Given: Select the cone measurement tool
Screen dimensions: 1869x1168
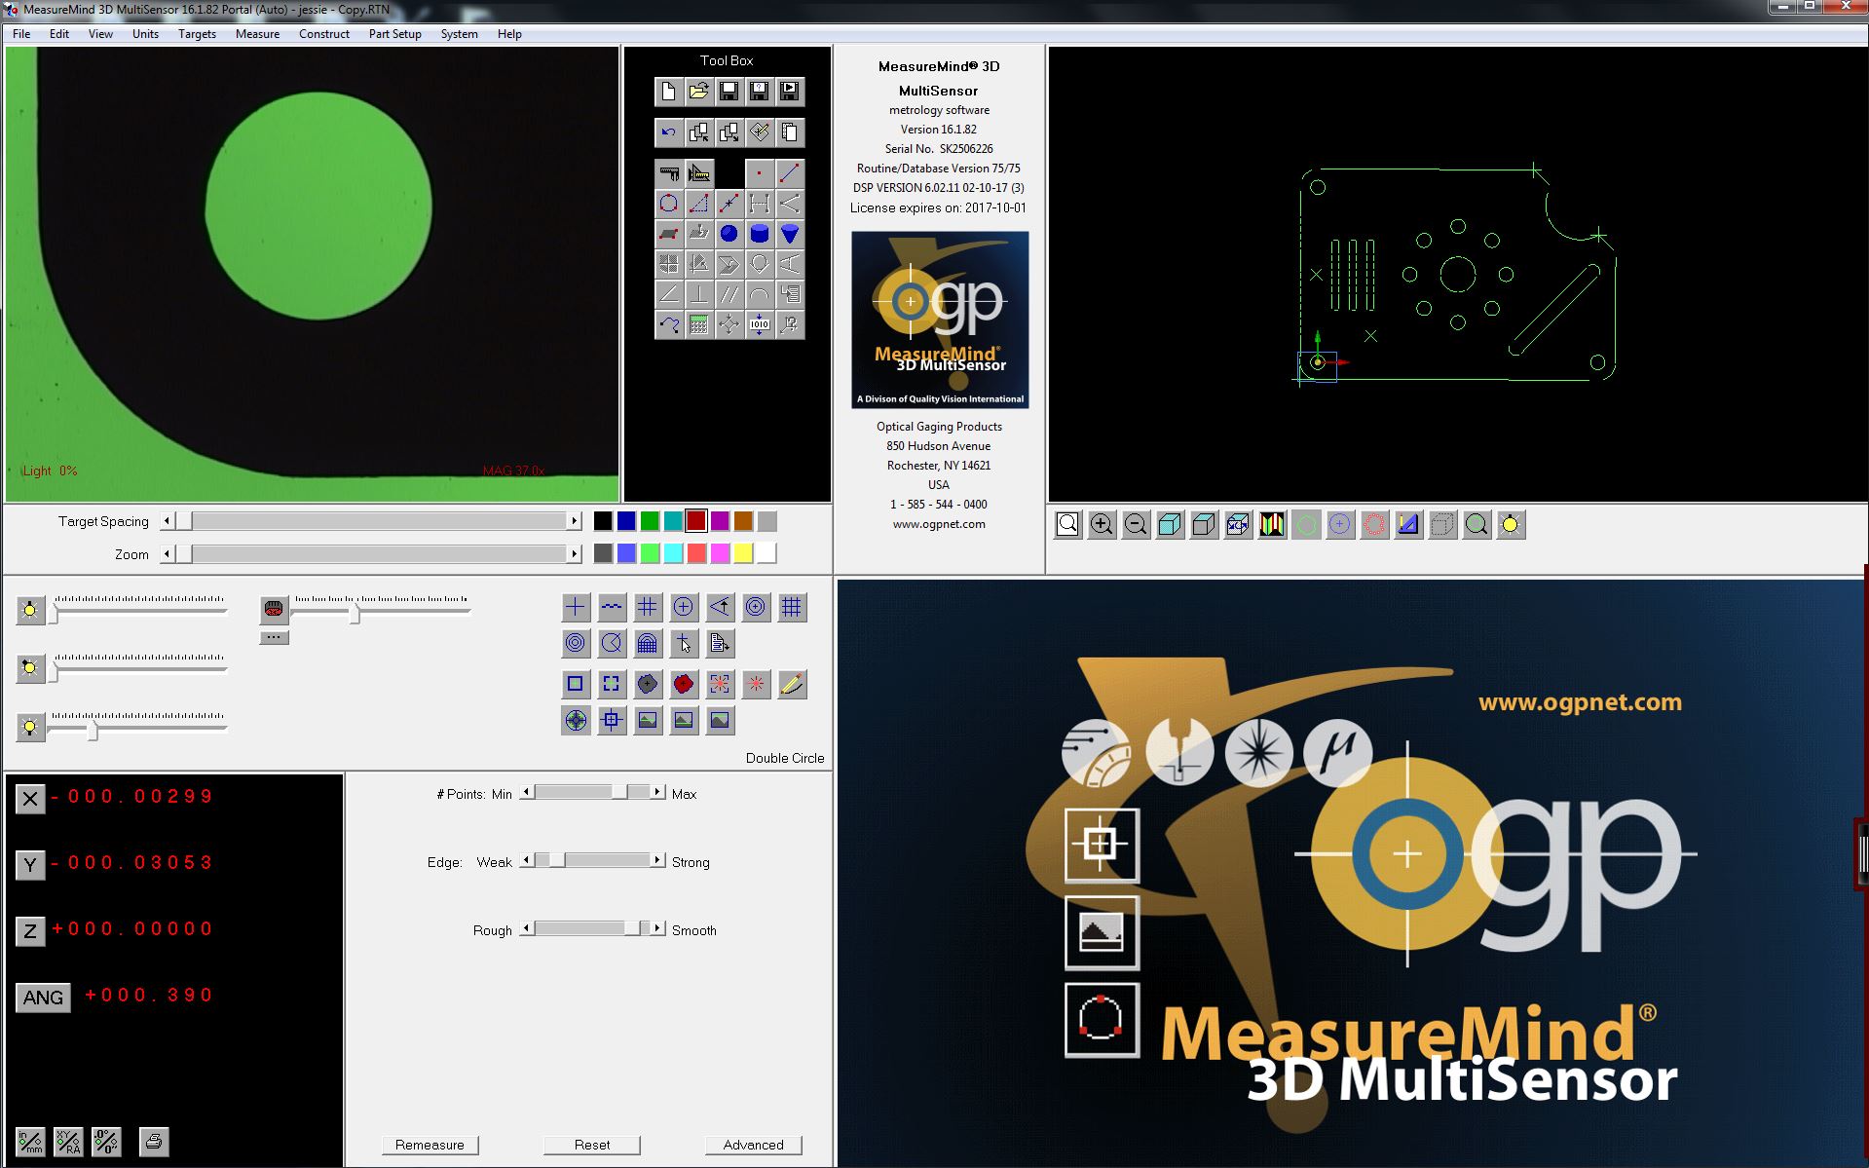Looking at the screenshot, I should point(790,234).
